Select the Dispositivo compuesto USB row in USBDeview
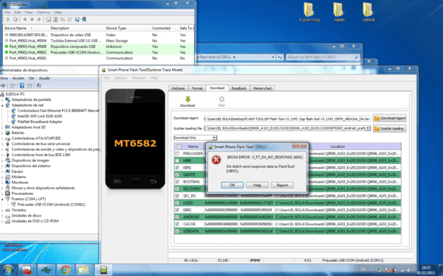 tap(99, 46)
